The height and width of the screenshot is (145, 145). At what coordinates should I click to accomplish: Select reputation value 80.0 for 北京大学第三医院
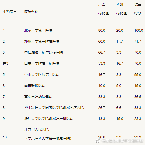click(x=102, y=30)
